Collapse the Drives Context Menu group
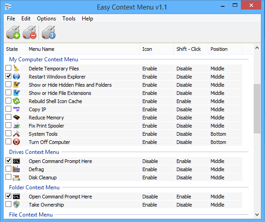Screen dimensions: 265x222 (34, 152)
